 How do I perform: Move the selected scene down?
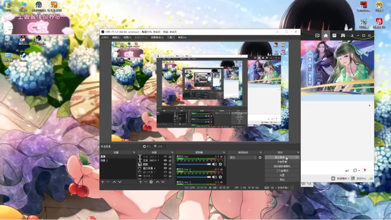click(120, 182)
